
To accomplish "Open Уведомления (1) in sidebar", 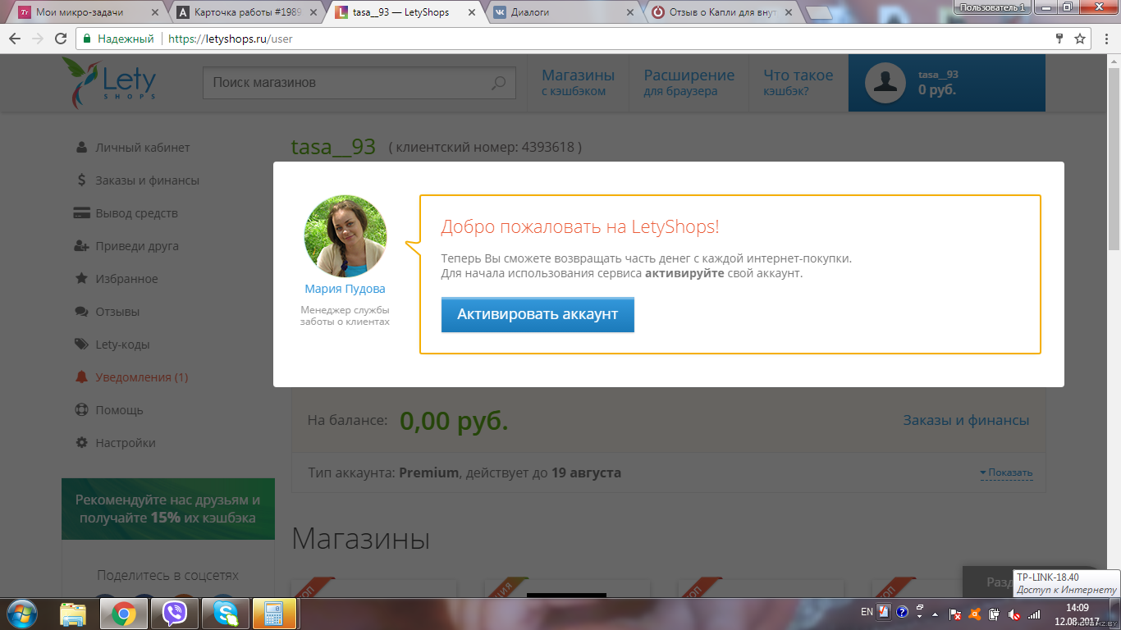I will pyautogui.click(x=141, y=377).
